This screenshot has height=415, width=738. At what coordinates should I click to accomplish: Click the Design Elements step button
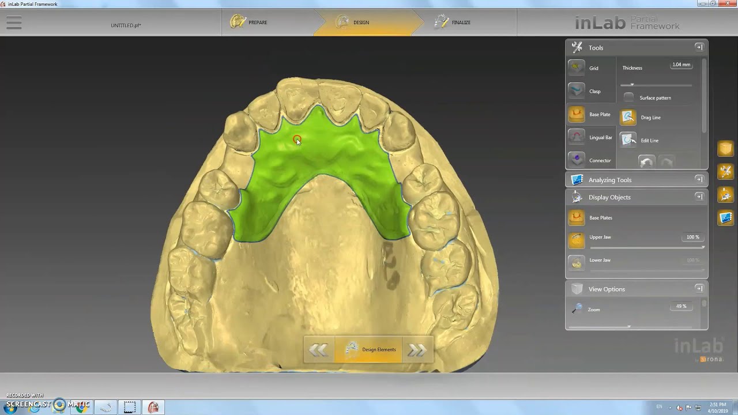(368, 350)
